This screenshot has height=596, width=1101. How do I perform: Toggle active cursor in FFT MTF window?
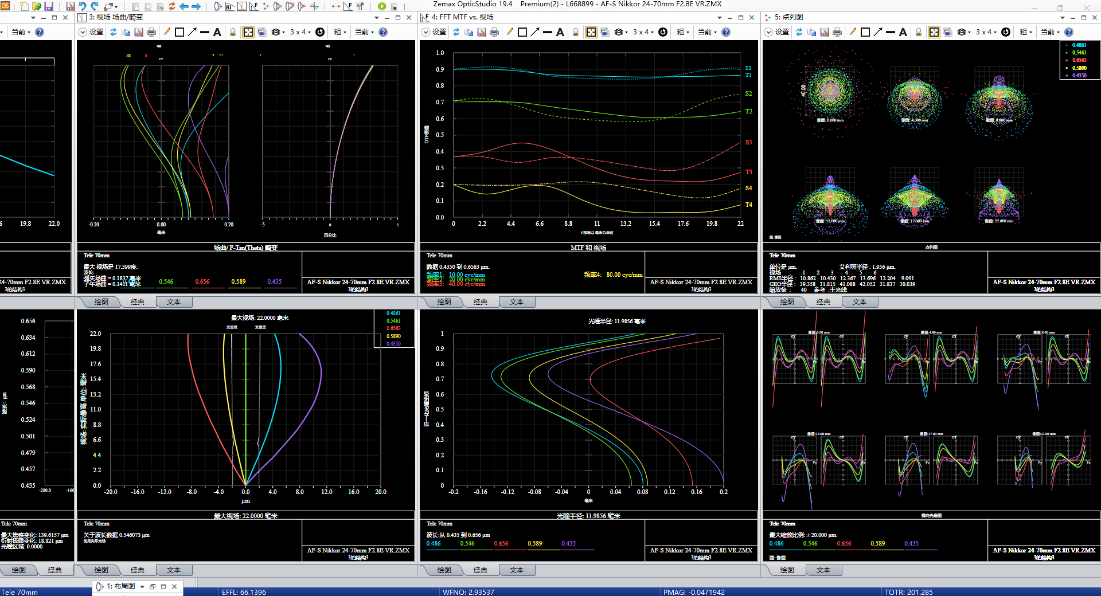(x=591, y=32)
